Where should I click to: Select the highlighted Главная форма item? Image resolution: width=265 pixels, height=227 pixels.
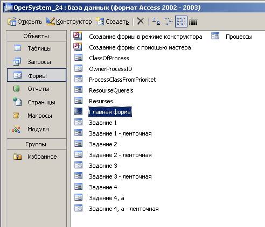coord(110,112)
